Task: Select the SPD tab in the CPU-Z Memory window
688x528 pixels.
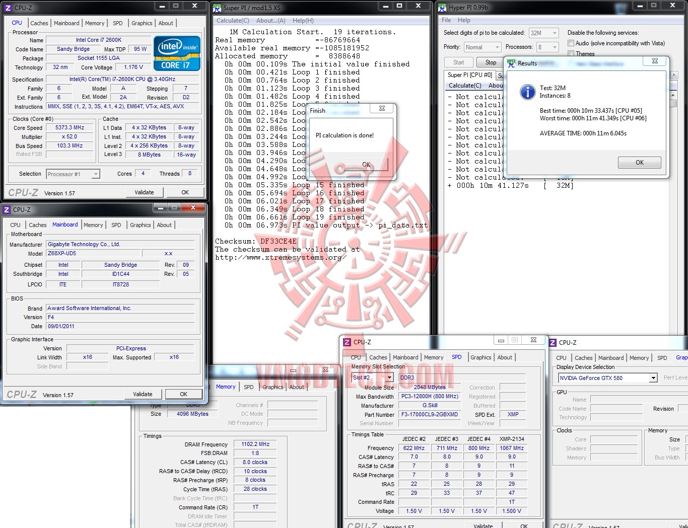Action: [249, 387]
